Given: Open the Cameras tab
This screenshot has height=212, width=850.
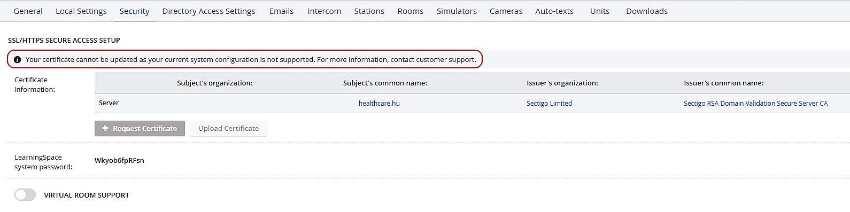Looking at the screenshot, I should click(506, 11).
